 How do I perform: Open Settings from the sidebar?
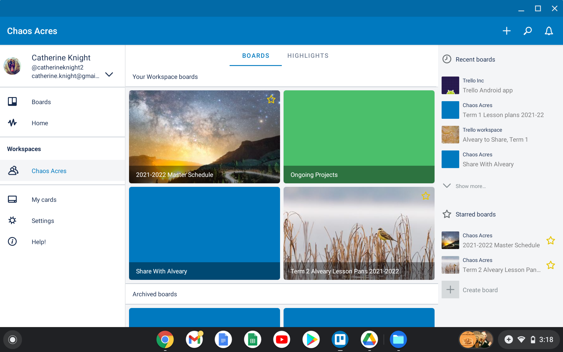click(x=62, y=221)
